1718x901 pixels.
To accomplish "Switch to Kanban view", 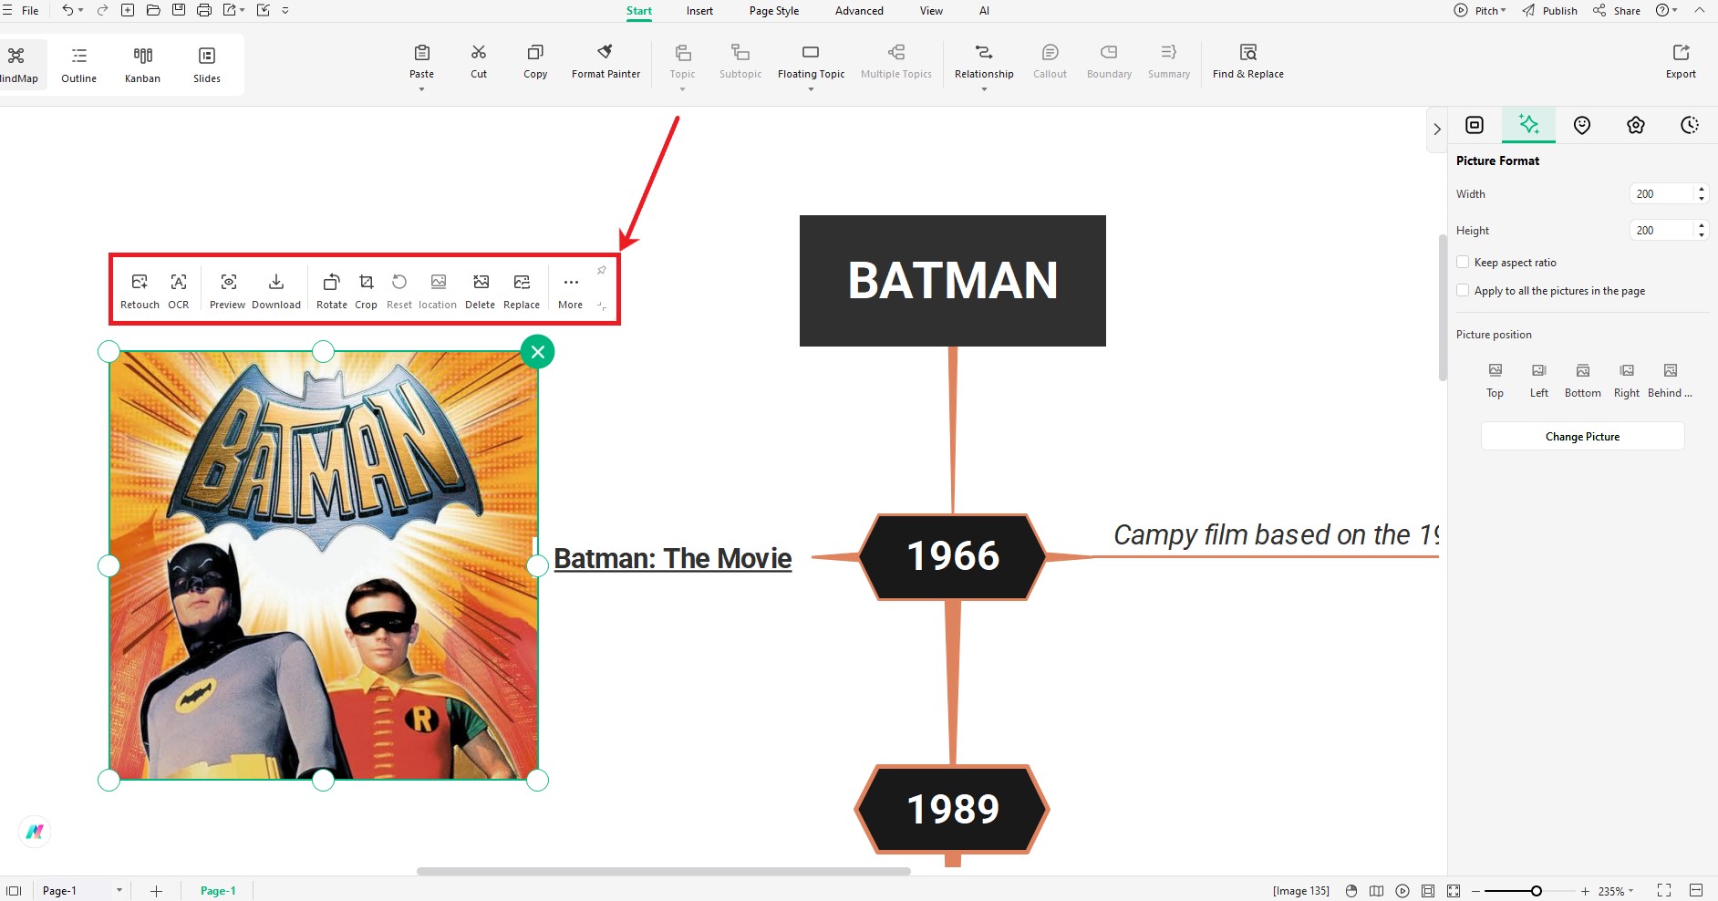I will [143, 66].
